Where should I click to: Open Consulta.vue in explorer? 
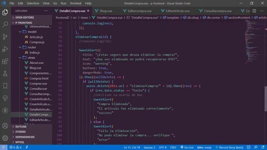pos(38,89)
